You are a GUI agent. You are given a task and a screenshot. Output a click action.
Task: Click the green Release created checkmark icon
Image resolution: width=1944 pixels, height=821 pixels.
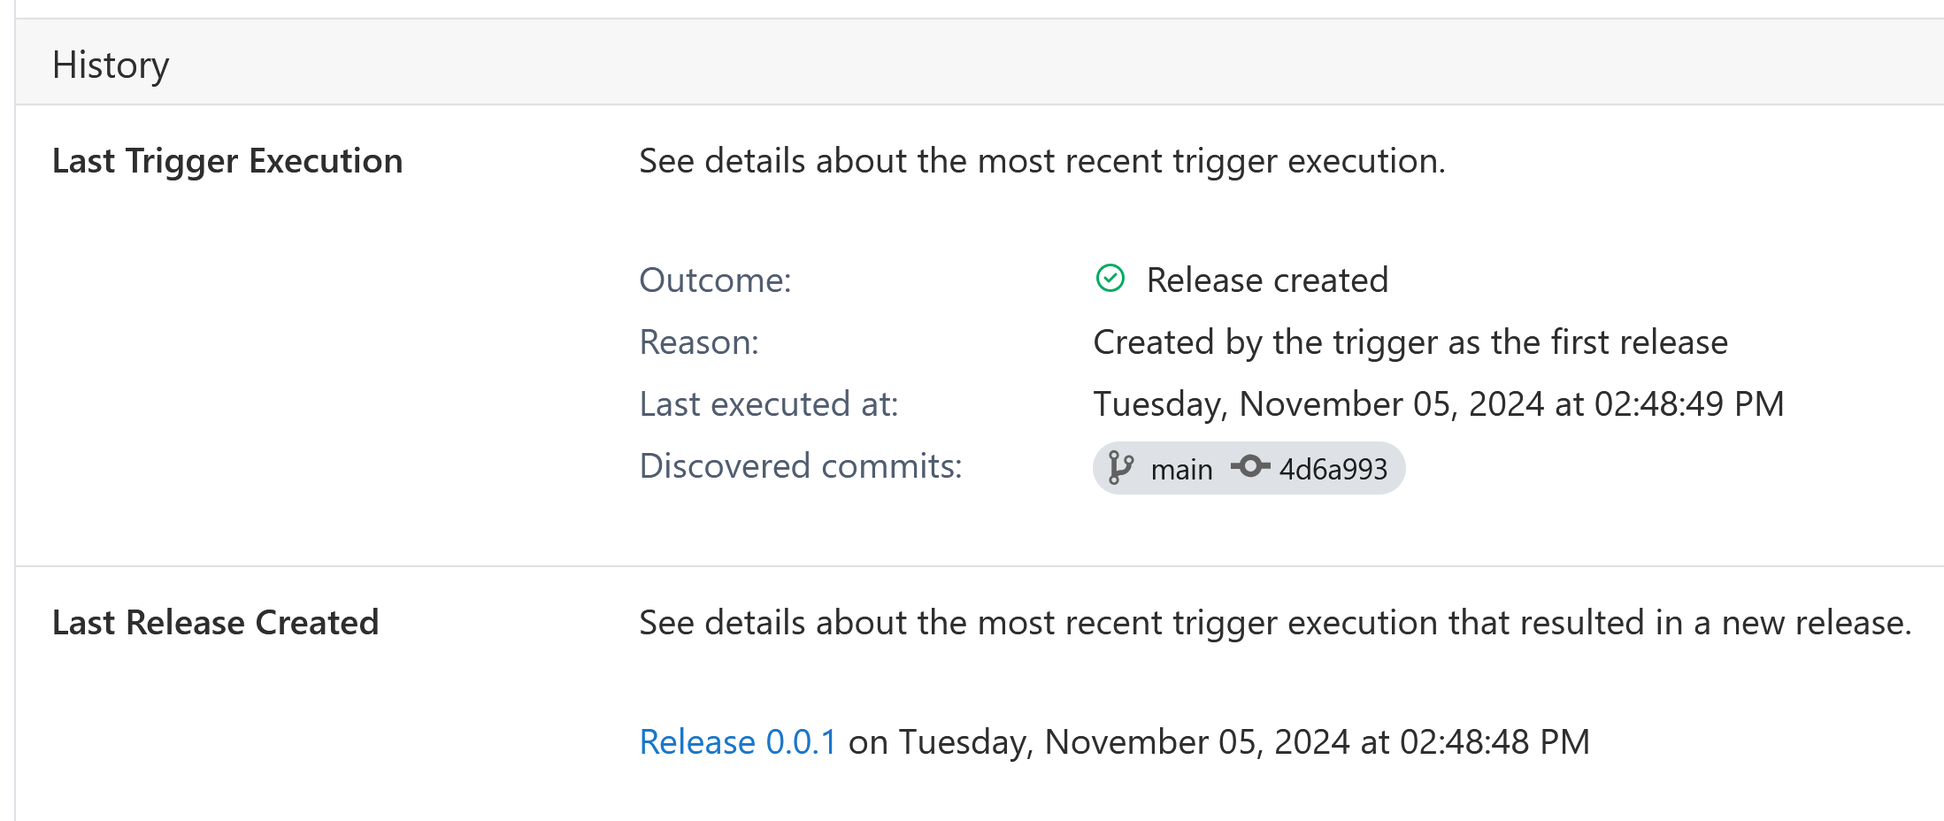[1110, 279]
